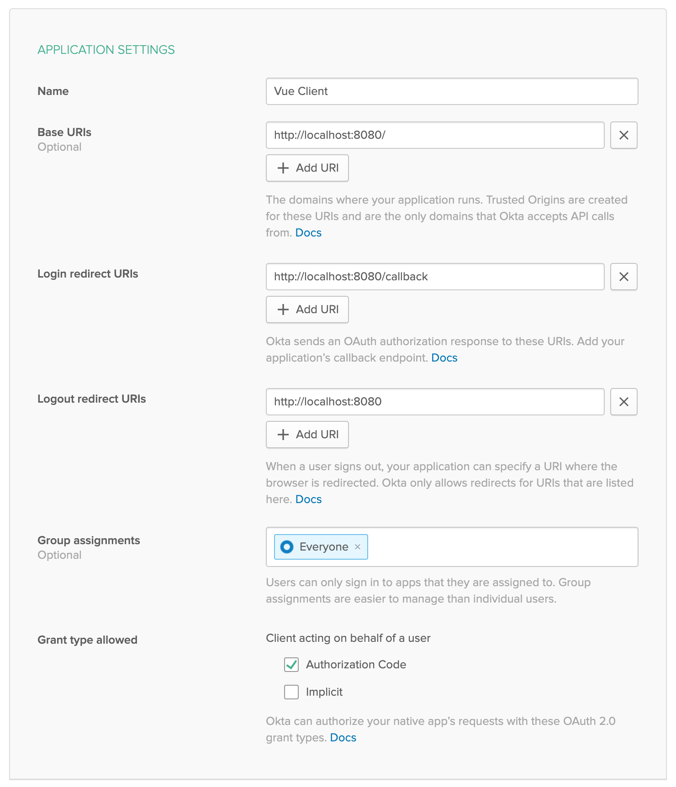676x787 pixels.
Task: Click the Authorization Code label text
Action: tap(356, 665)
